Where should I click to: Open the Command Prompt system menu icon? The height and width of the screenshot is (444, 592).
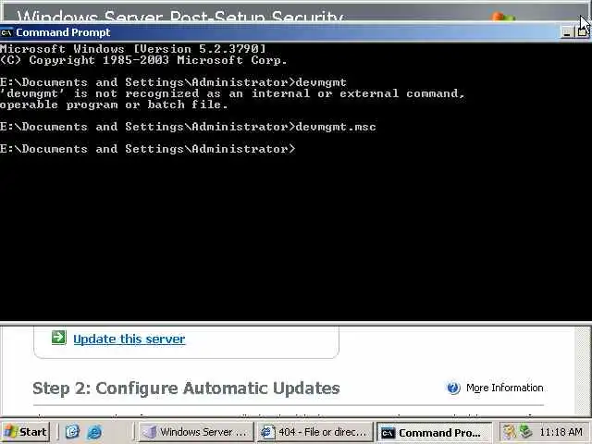(6, 32)
